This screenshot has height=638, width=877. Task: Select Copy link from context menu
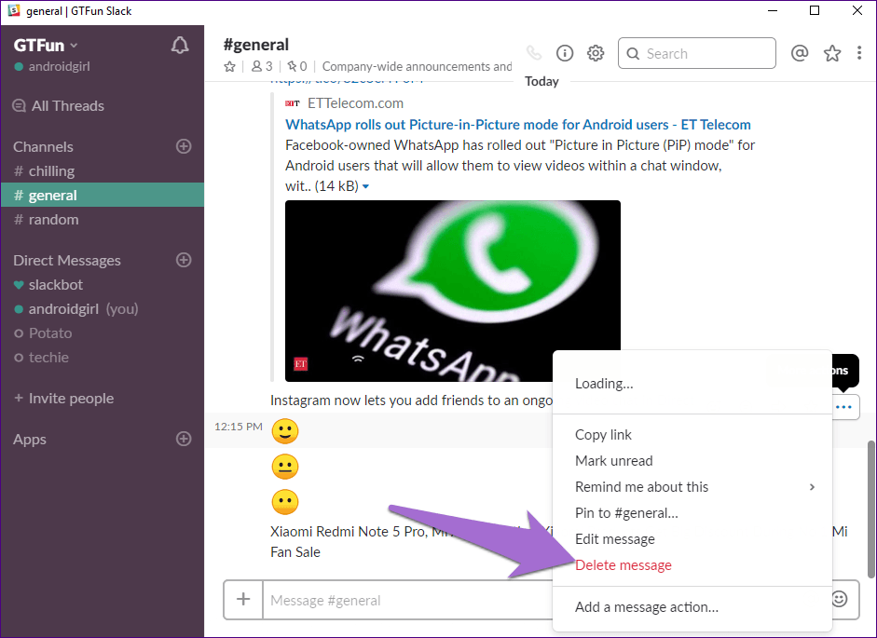coord(693,434)
